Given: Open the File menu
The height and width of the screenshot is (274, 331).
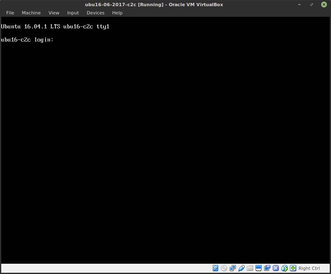Looking at the screenshot, I should (10, 13).
